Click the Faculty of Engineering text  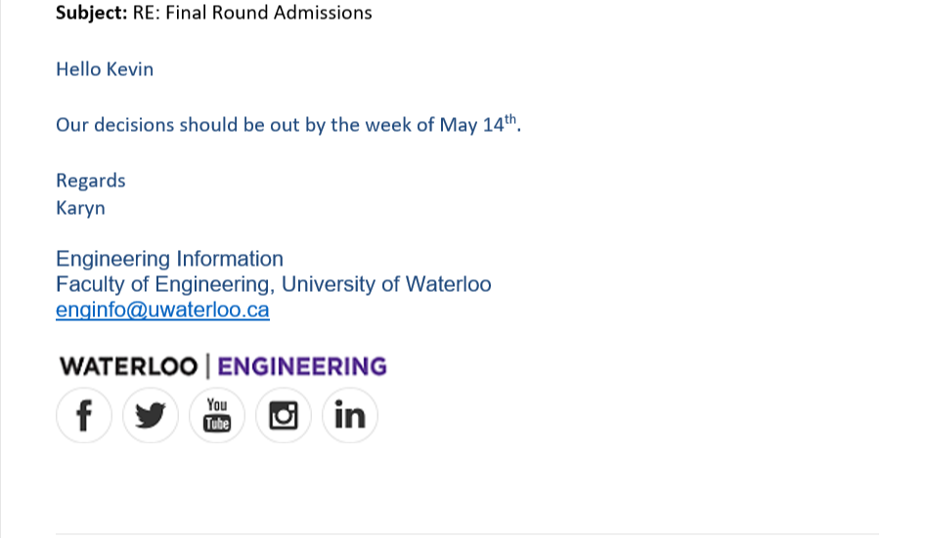(162, 284)
